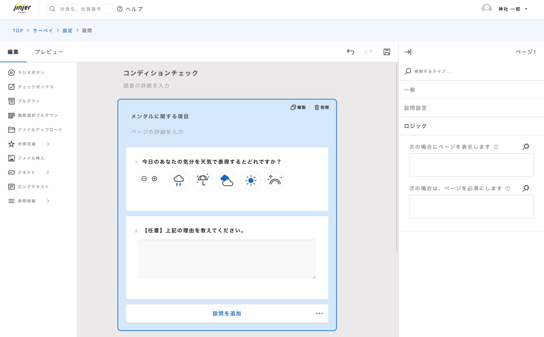The height and width of the screenshot is (337, 544).
Task: Select the umbrella rain weather icon
Action: [203, 180]
